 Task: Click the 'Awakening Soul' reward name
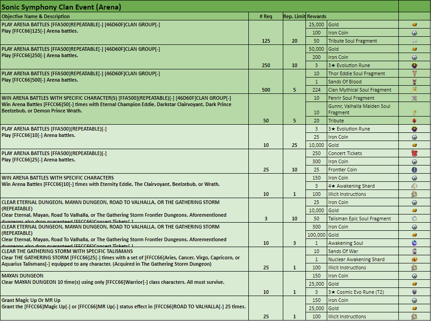coord(345,243)
